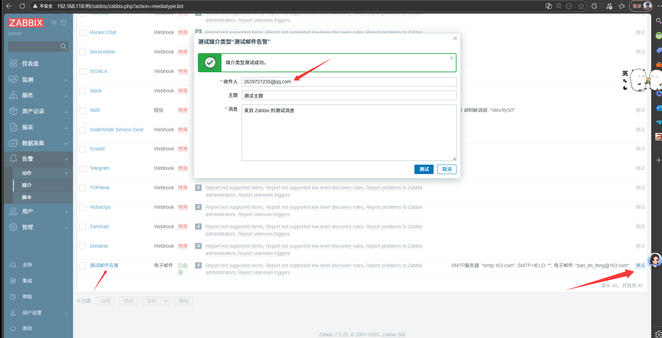
Task: Open the 支持 support link
Action: pos(27,265)
